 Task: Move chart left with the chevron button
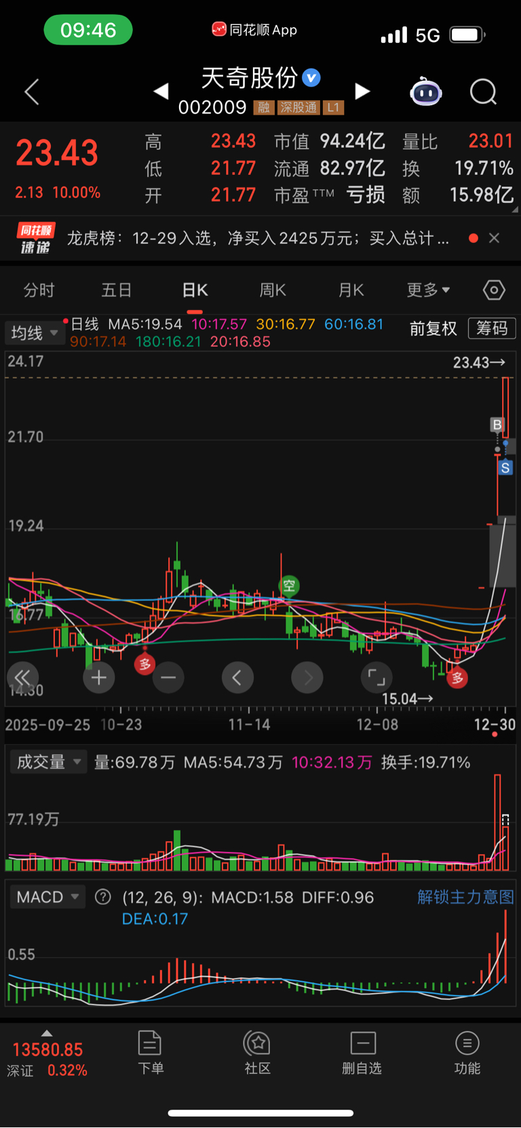click(x=237, y=677)
